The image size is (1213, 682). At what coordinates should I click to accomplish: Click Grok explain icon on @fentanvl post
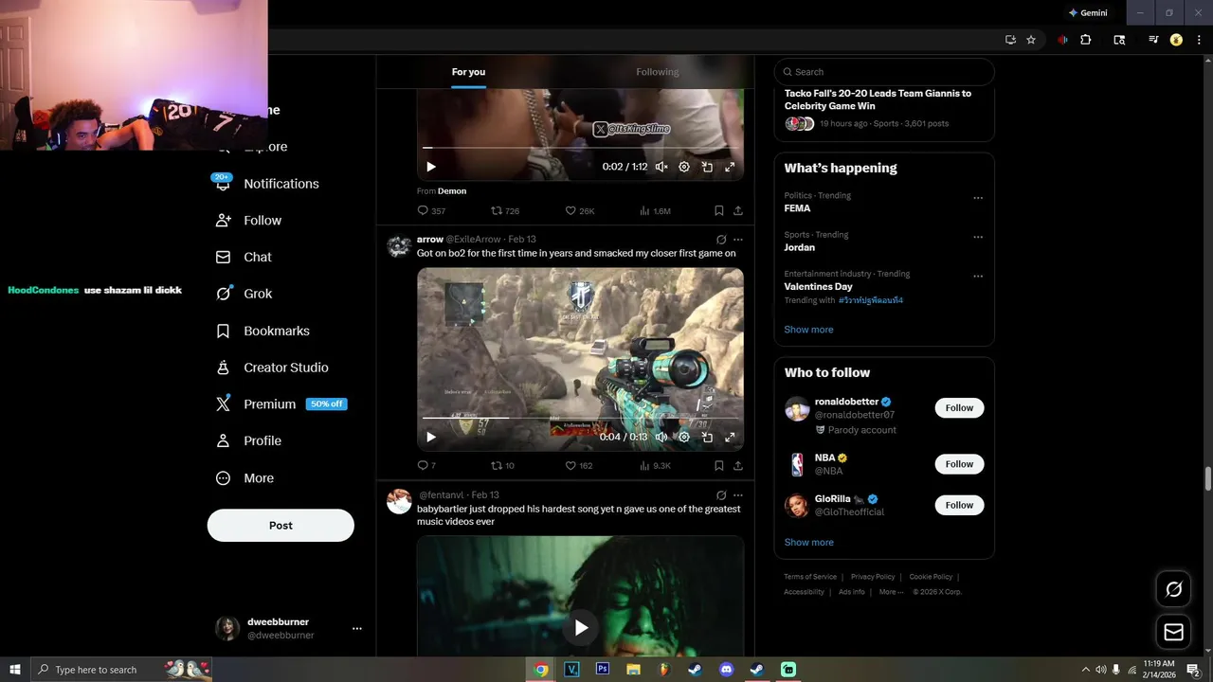tap(721, 495)
